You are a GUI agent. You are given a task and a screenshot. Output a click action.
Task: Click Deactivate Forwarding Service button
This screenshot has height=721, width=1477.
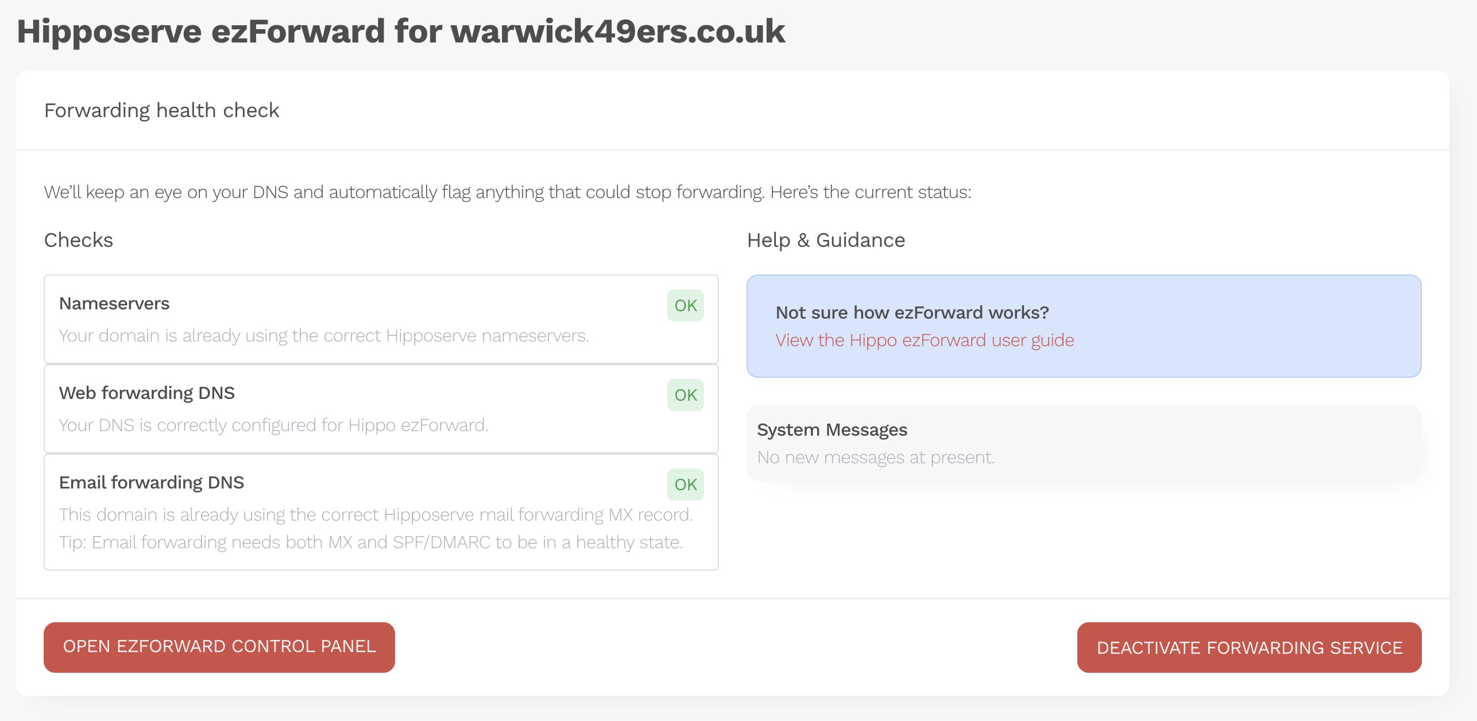(1249, 648)
